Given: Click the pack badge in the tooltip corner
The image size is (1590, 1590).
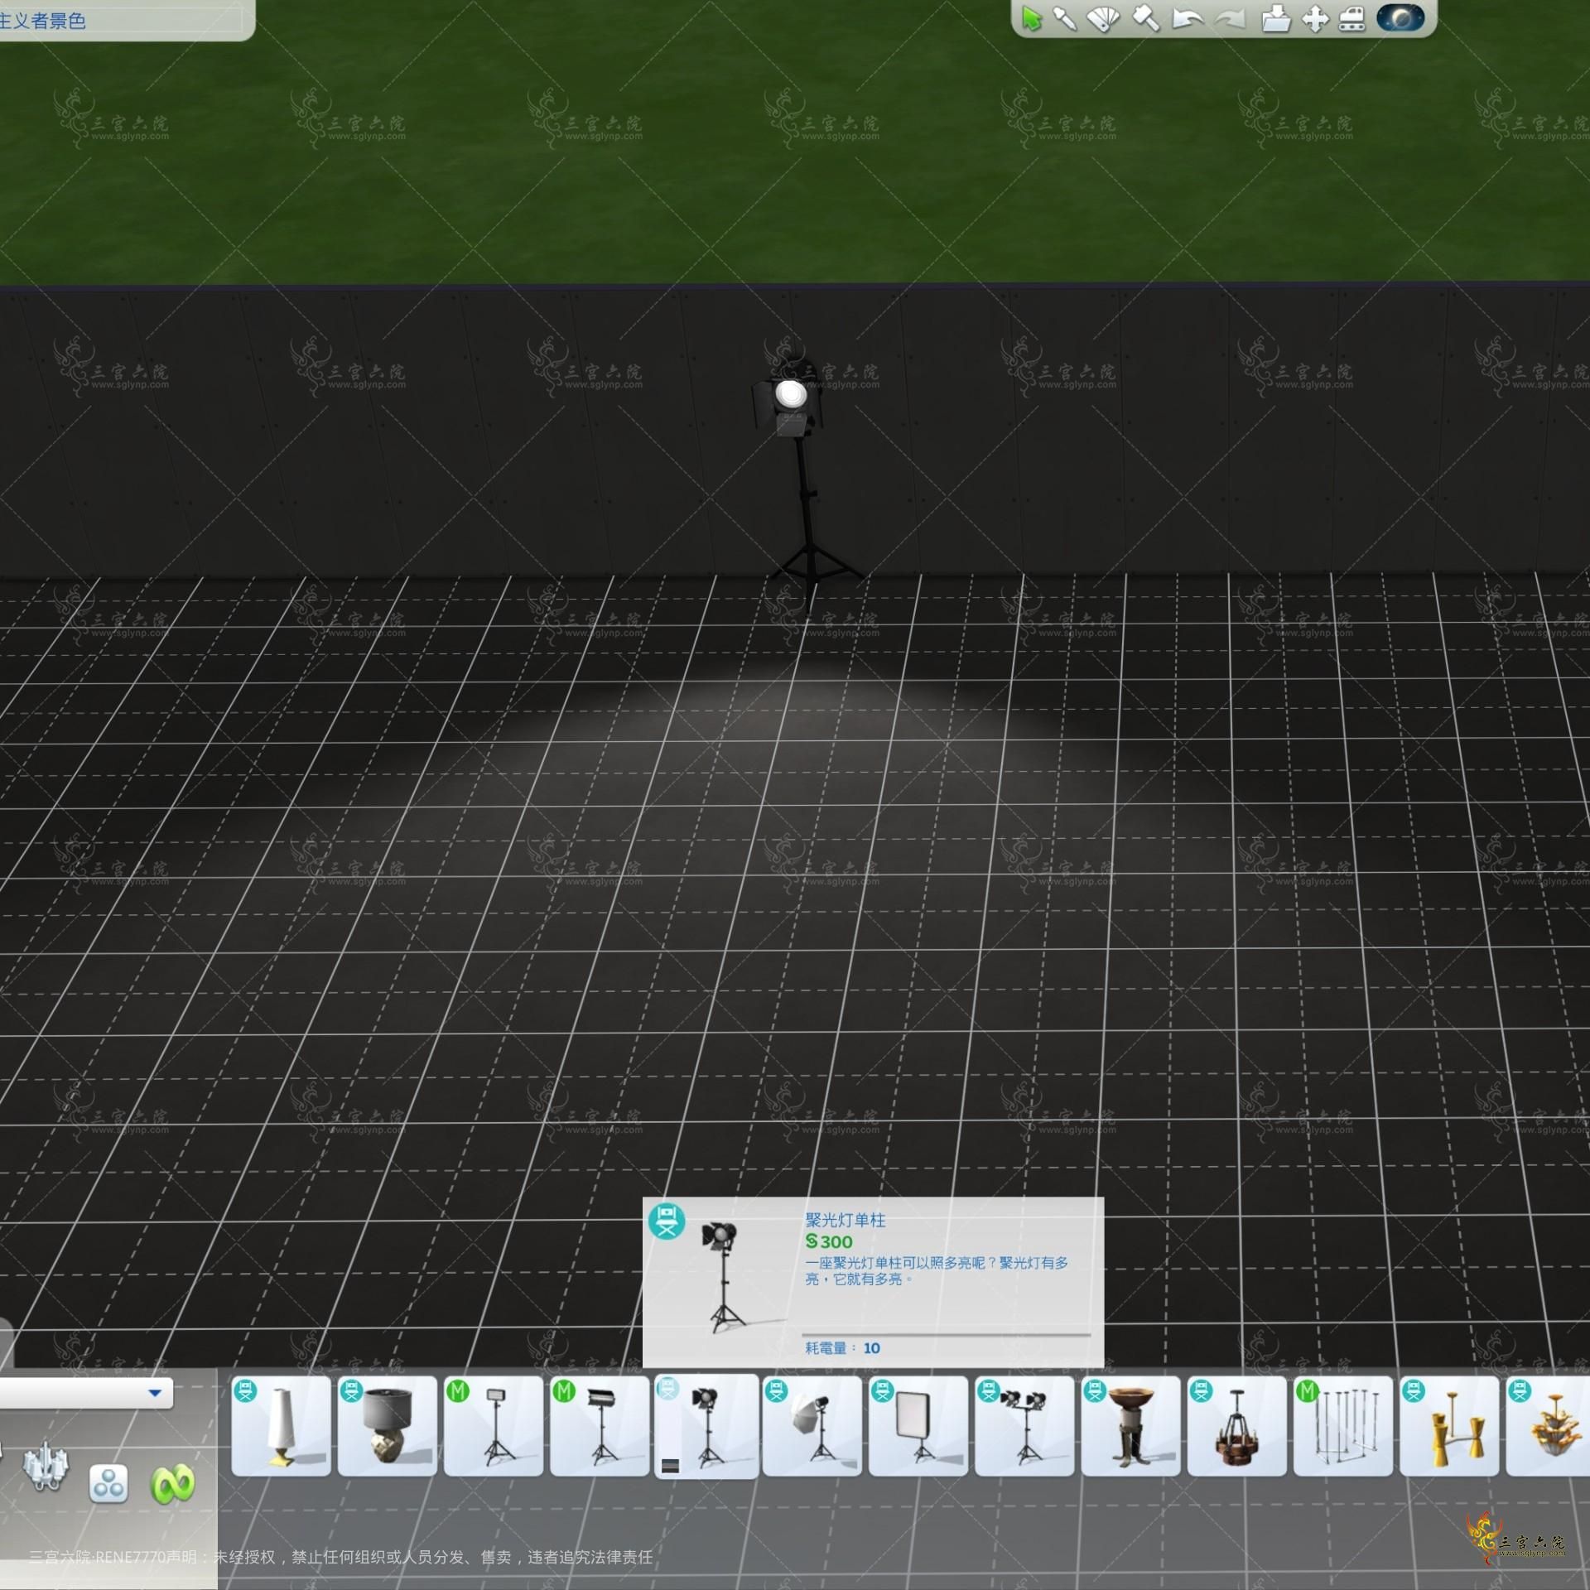Looking at the screenshot, I should [x=667, y=1222].
